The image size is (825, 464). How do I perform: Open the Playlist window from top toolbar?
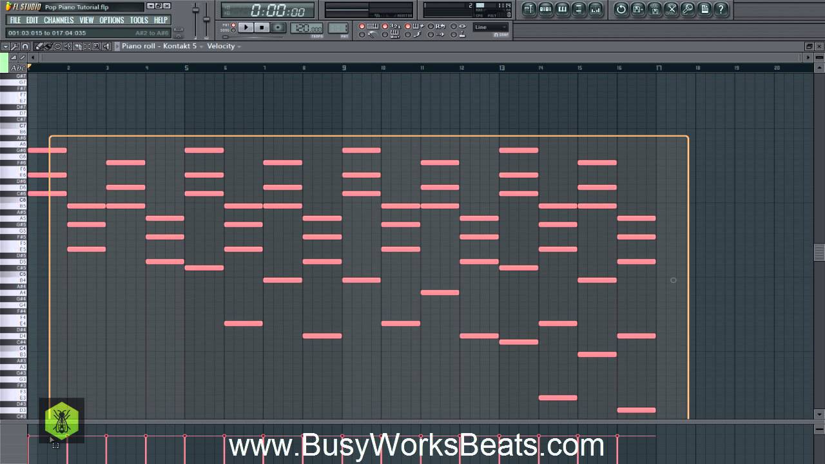tap(529, 9)
